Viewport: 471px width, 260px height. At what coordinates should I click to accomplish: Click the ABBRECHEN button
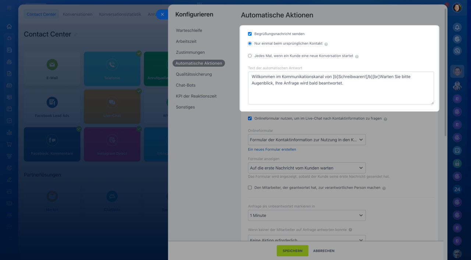point(324,251)
